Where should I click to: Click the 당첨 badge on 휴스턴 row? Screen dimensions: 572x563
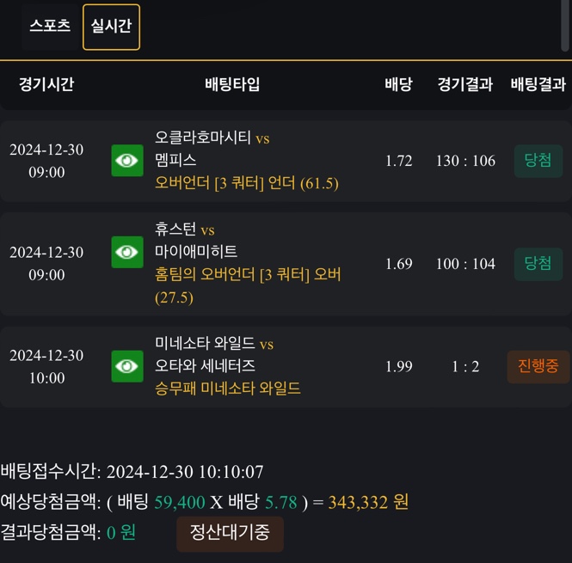tap(538, 263)
